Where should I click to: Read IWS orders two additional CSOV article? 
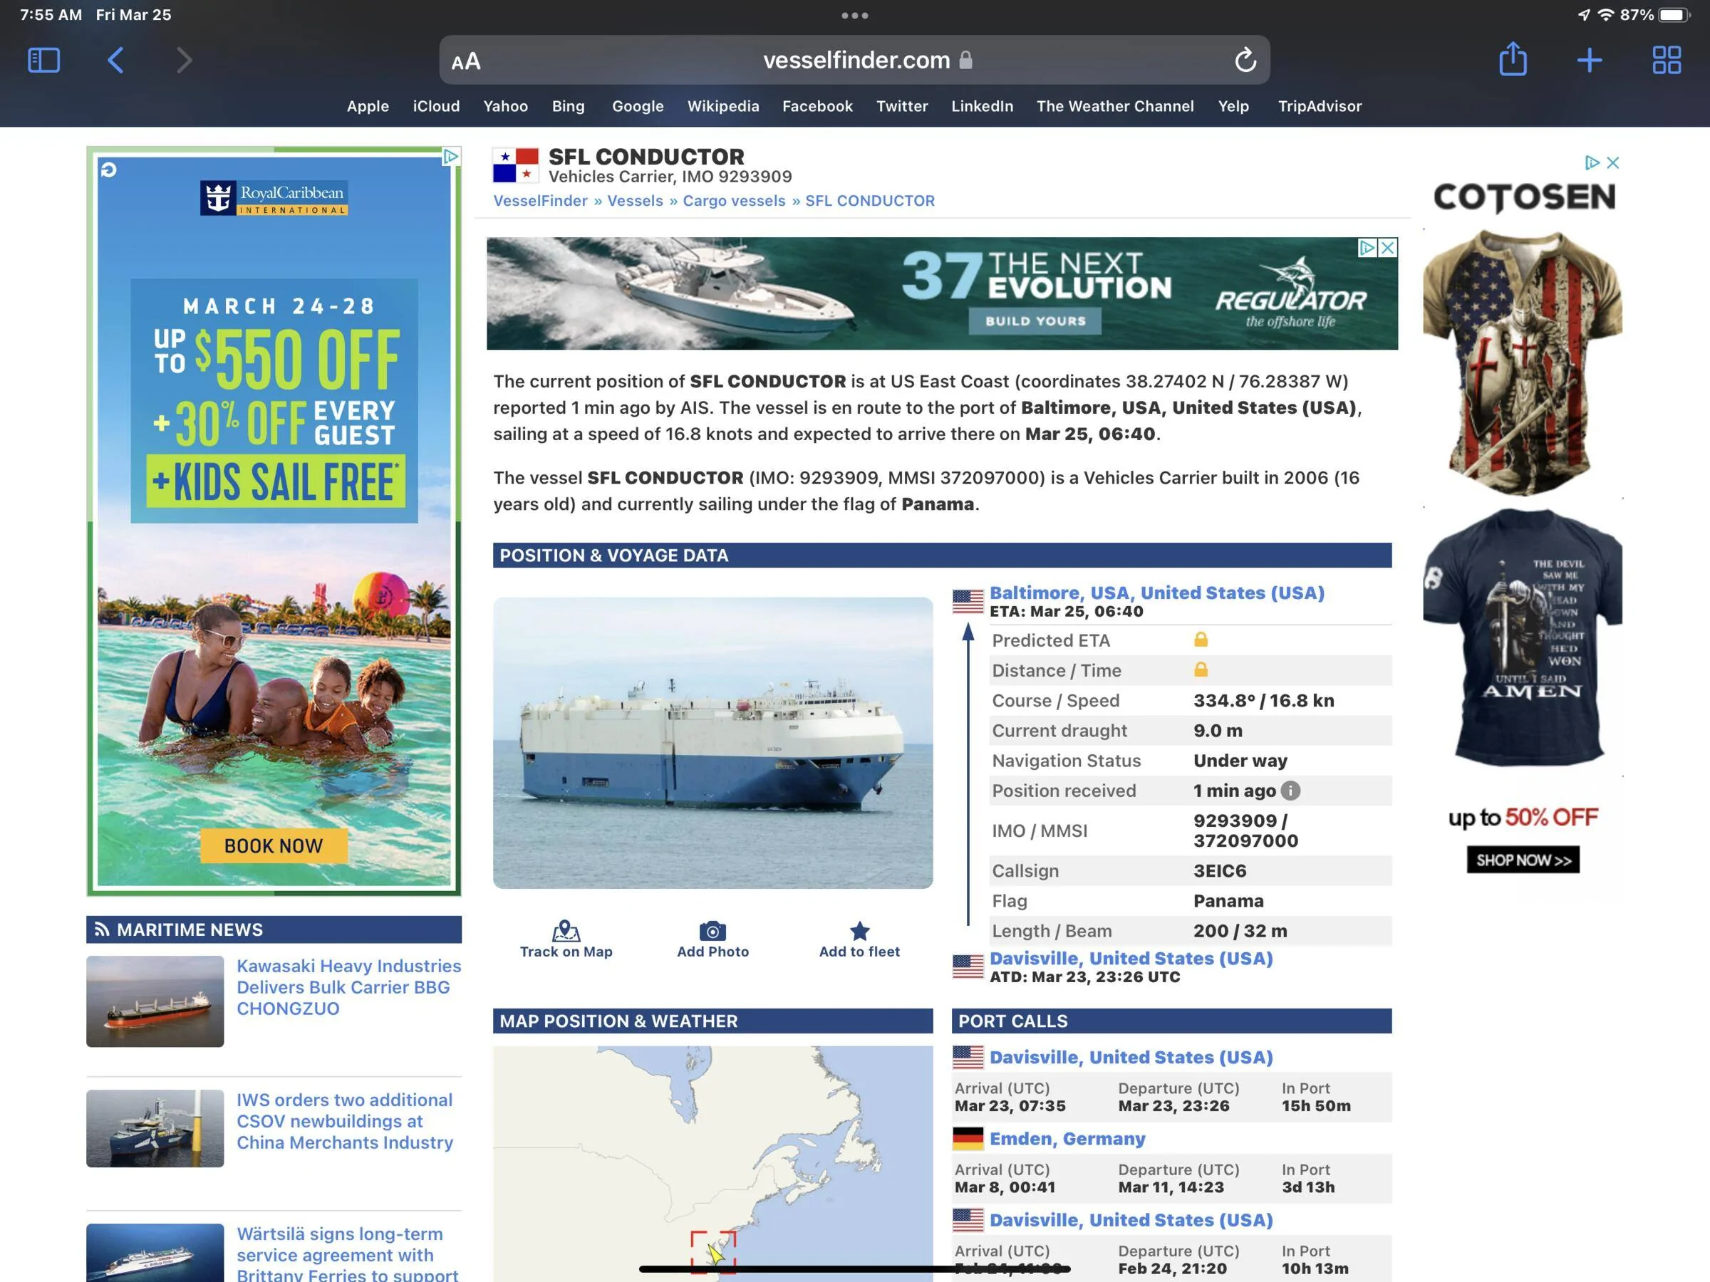(x=345, y=1121)
